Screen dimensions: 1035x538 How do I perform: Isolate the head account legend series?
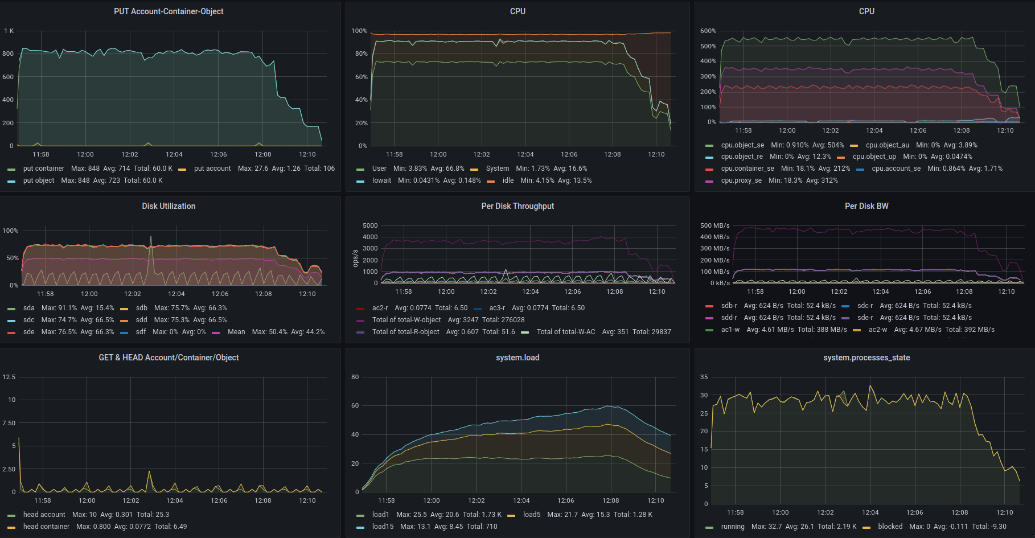pyautogui.click(x=44, y=515)
